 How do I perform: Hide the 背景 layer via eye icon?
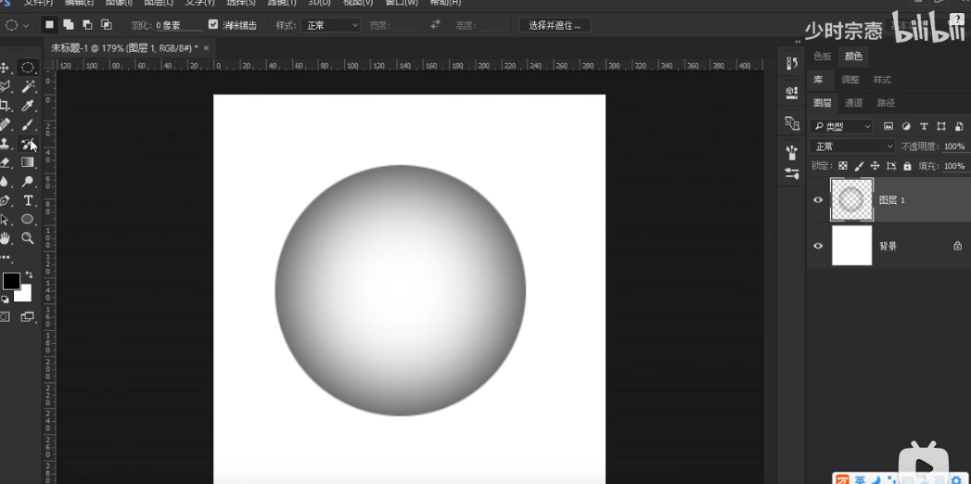pyautogui.click(x=818, y=246)
